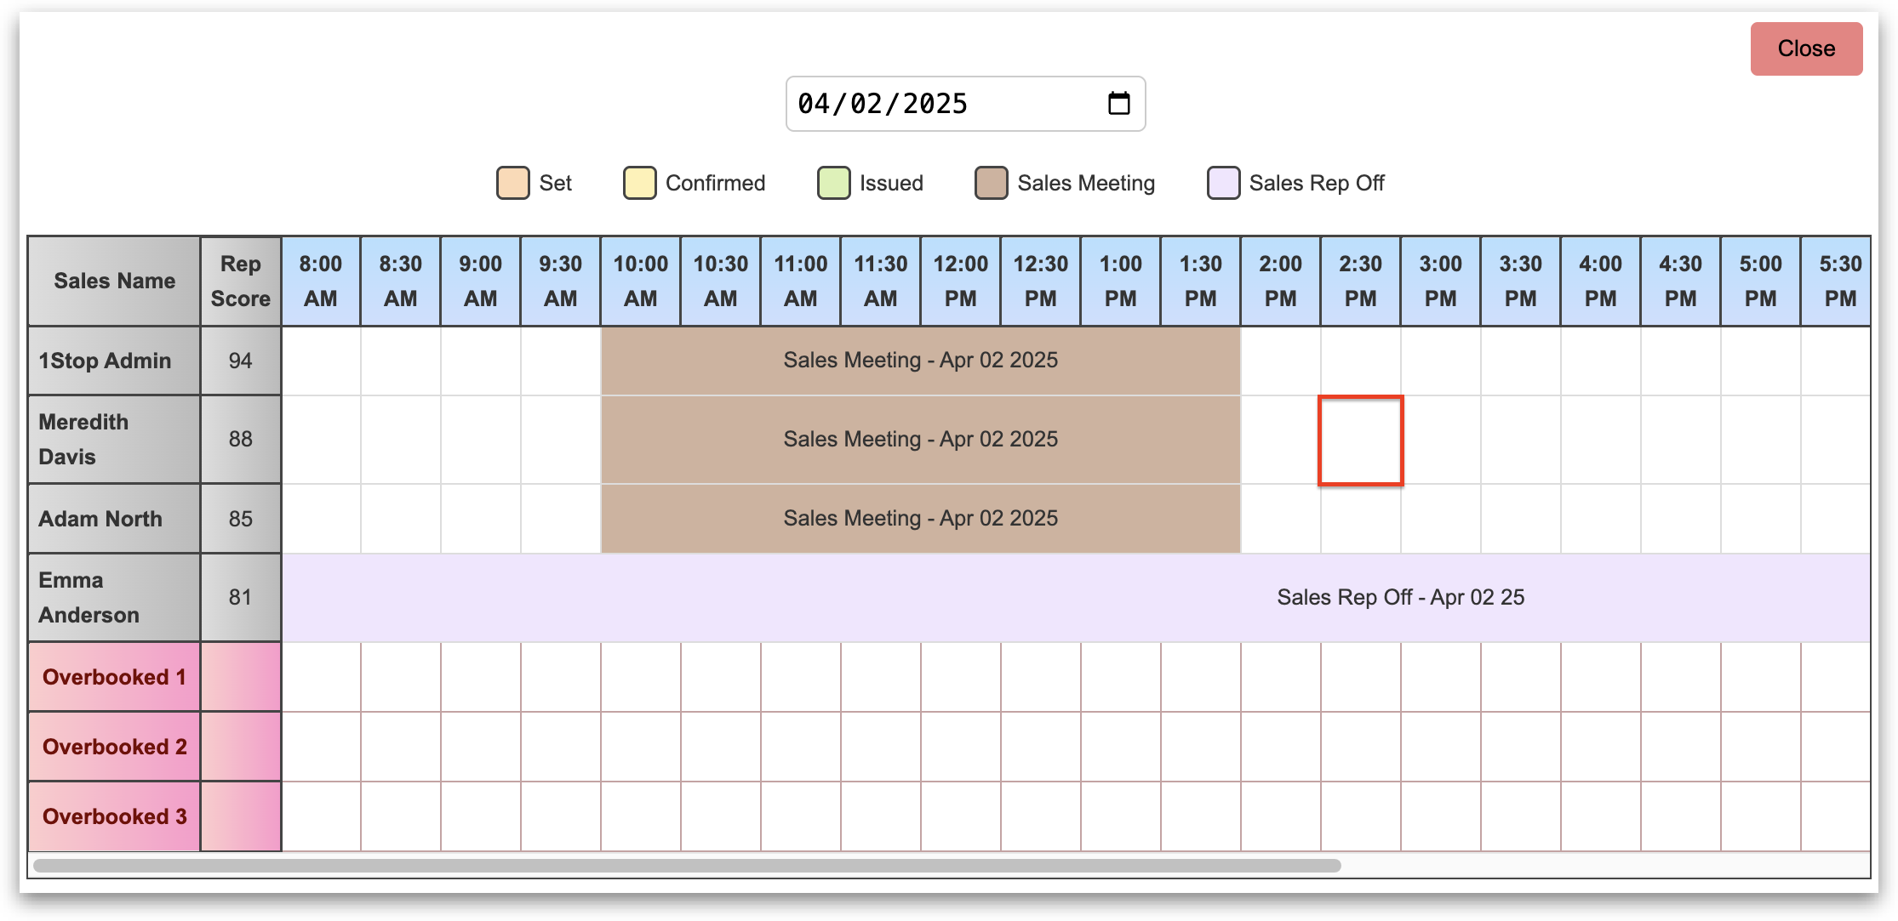The image size is (1898, 921).
Task: Open 1Stop Admin's Sales Meeting block
Action: pyautogui.click(x=920, y=361)
